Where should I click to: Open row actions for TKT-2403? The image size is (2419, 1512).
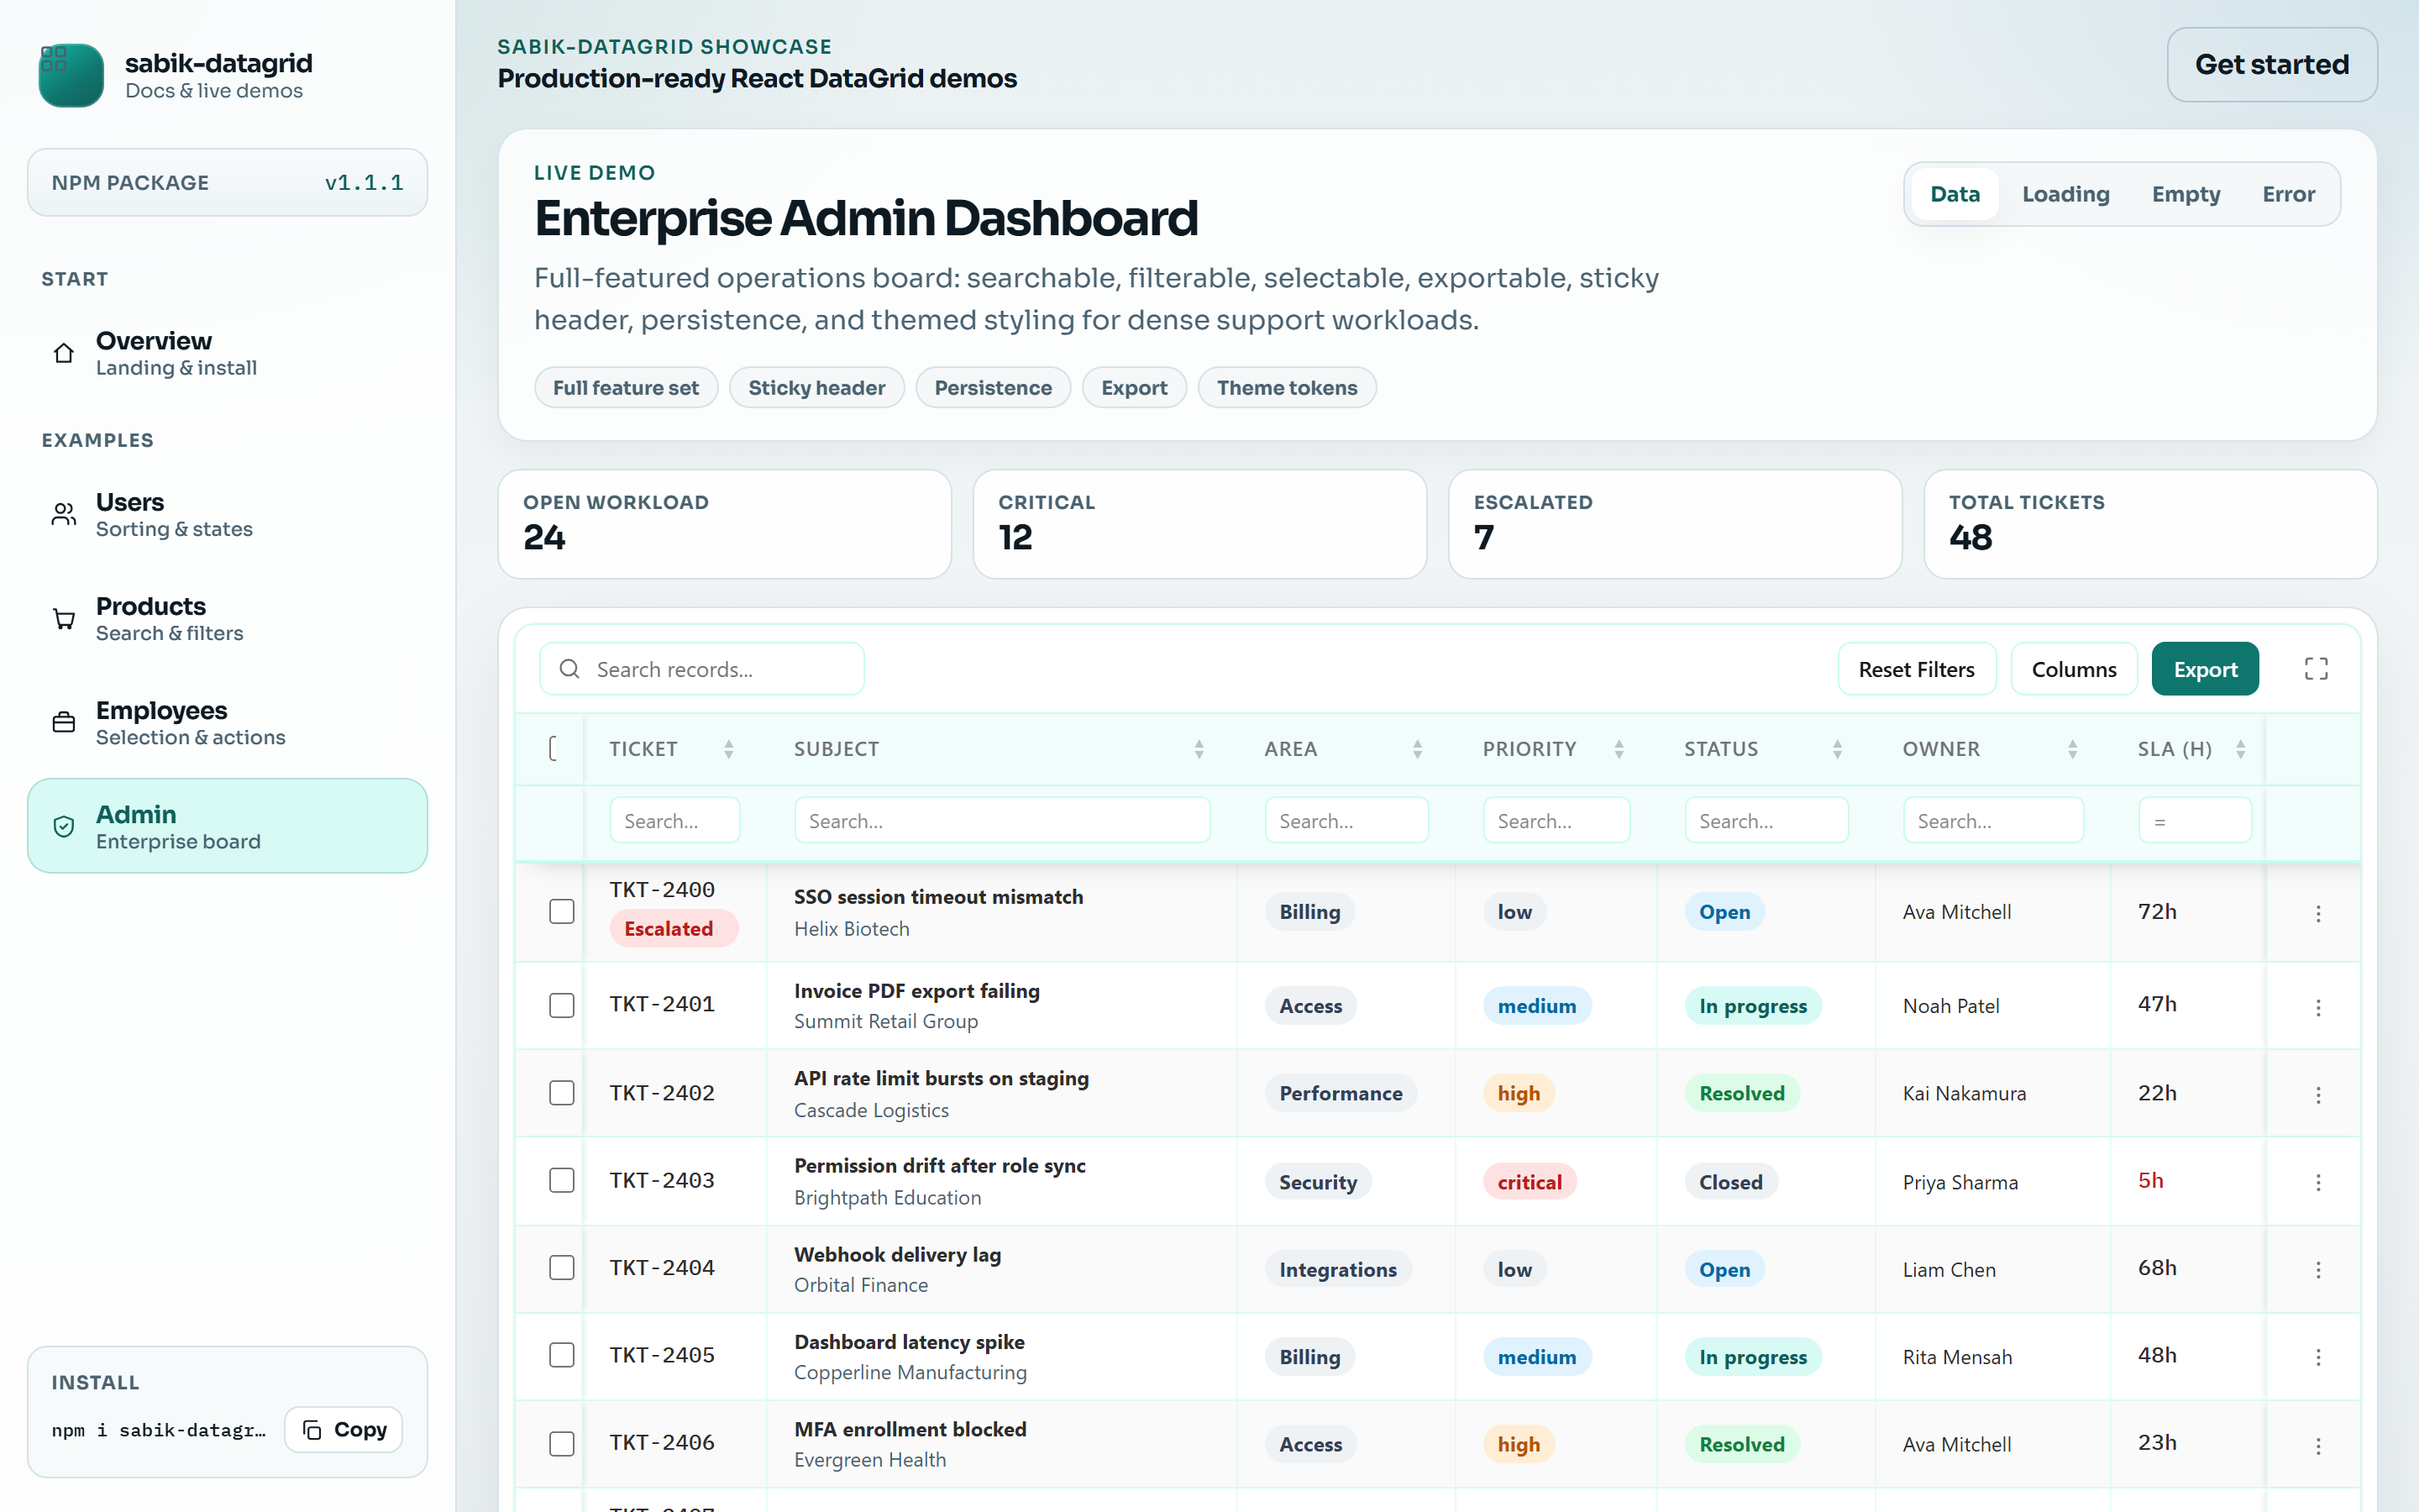tap(2318, 1182)
